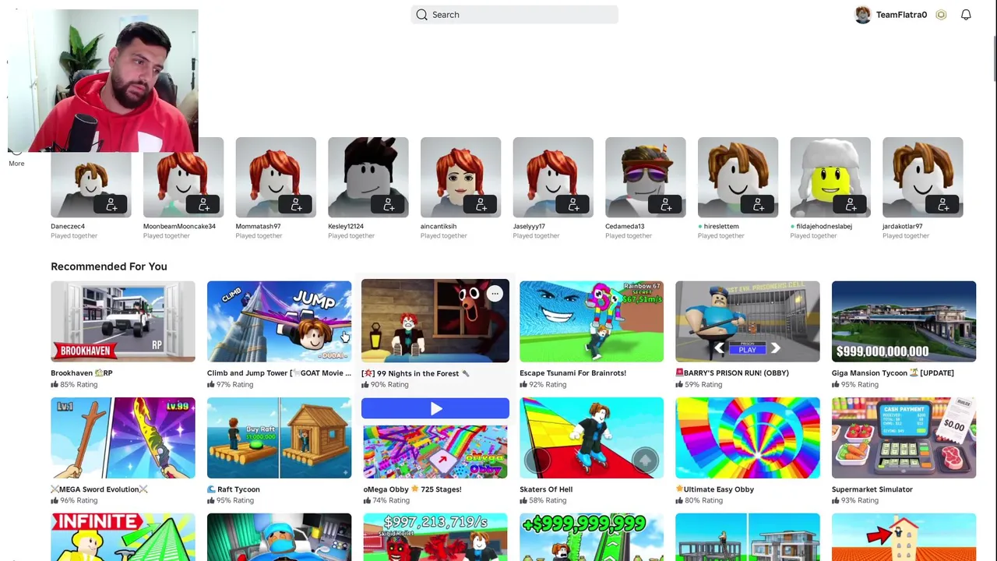Click Giga Mansion Tycoon [UPDATE] title
The image size is (997, 561).
pos(893,373)
